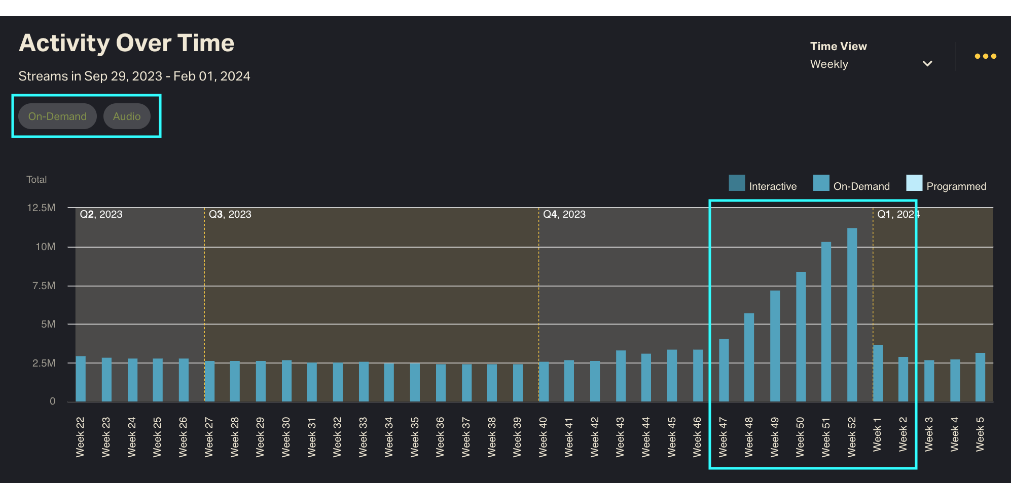Click the Week 5 bar
This screenshot has height=483, width=1011.
pos(980,377)
